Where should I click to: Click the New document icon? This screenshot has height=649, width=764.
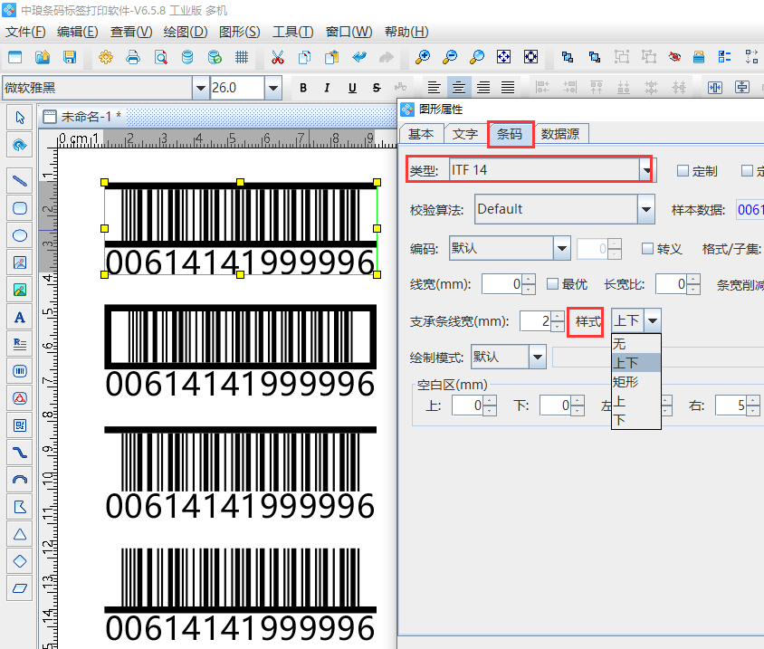pyautogui.click(x=15, y=57)
